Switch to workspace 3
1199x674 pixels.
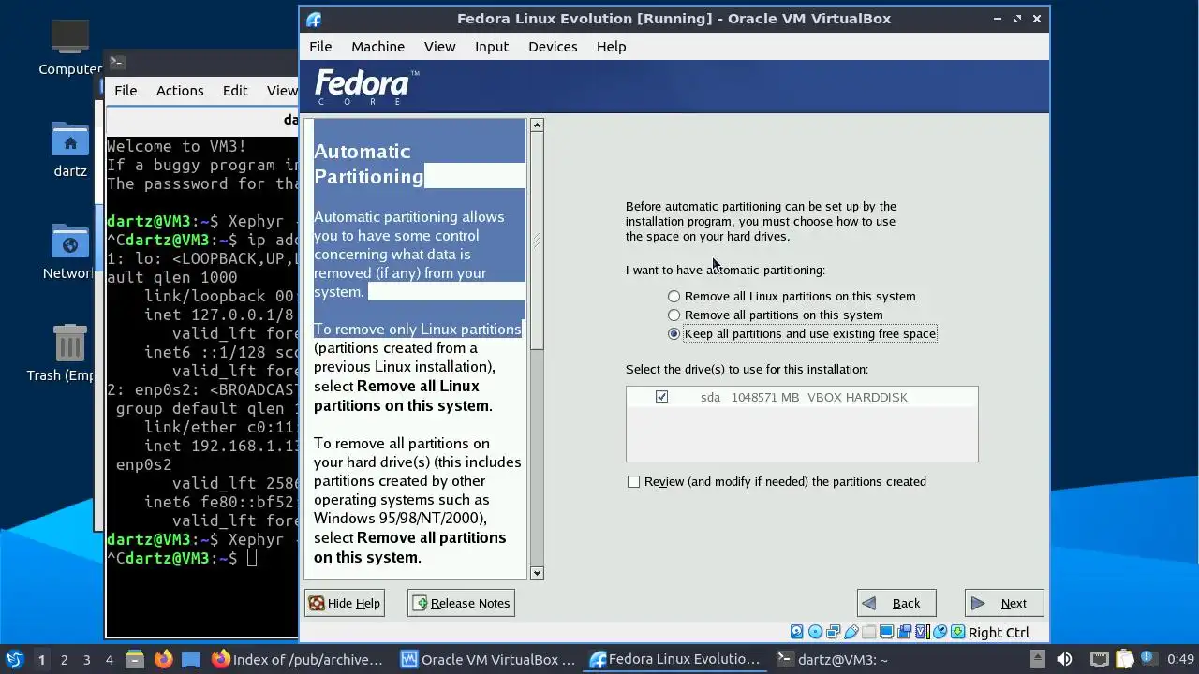(x=86, y=659)
